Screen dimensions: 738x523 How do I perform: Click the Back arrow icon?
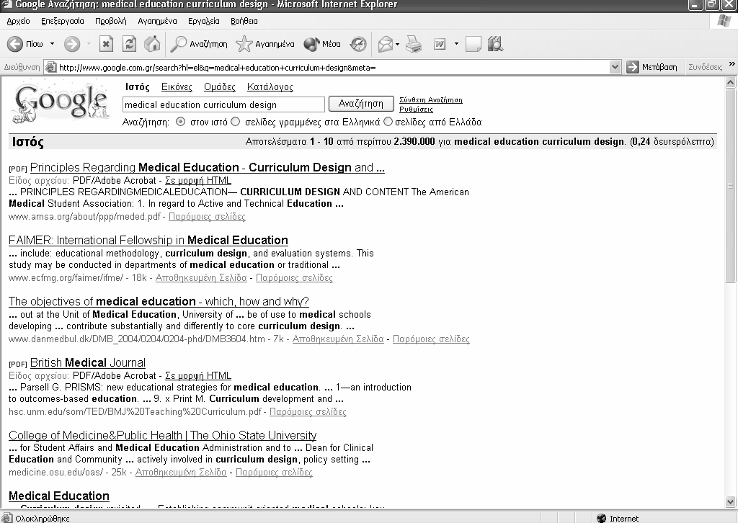(15, 44)
